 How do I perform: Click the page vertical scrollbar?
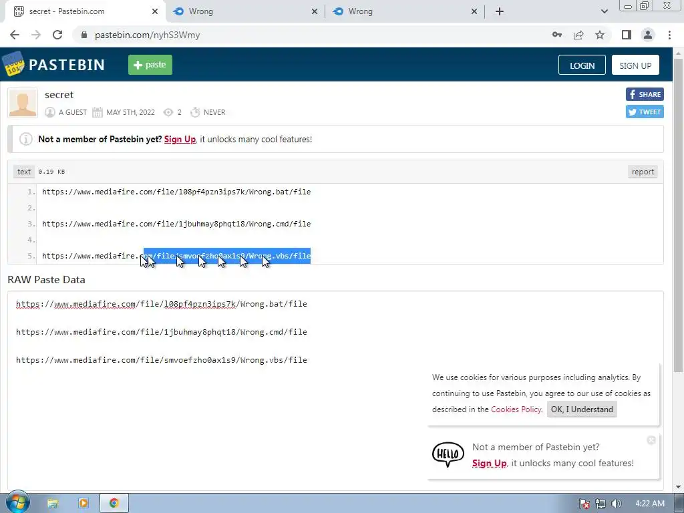(x=678, y=215)
